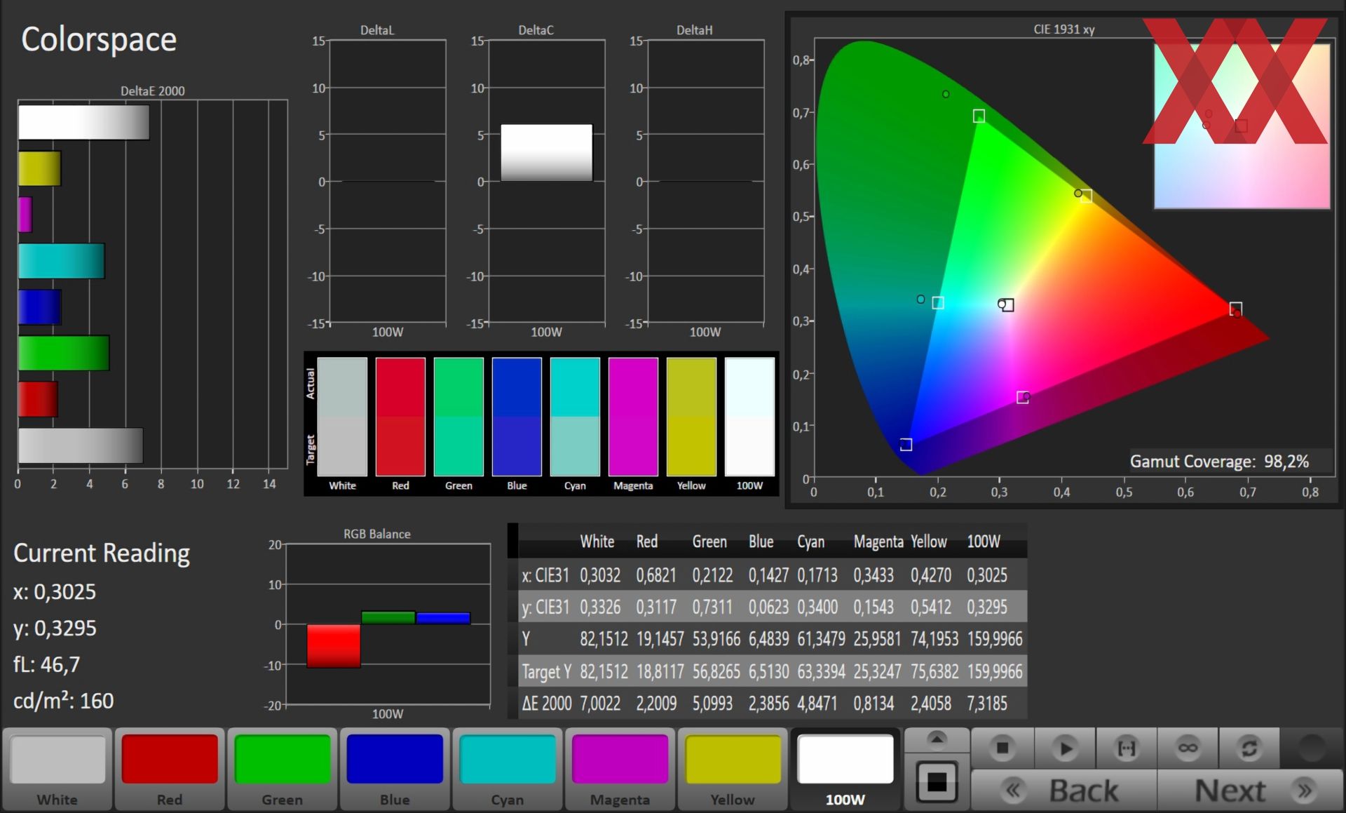Select the Green pattern swatch button
This screenshot has width=1346, height=813.
coord(283,770)
